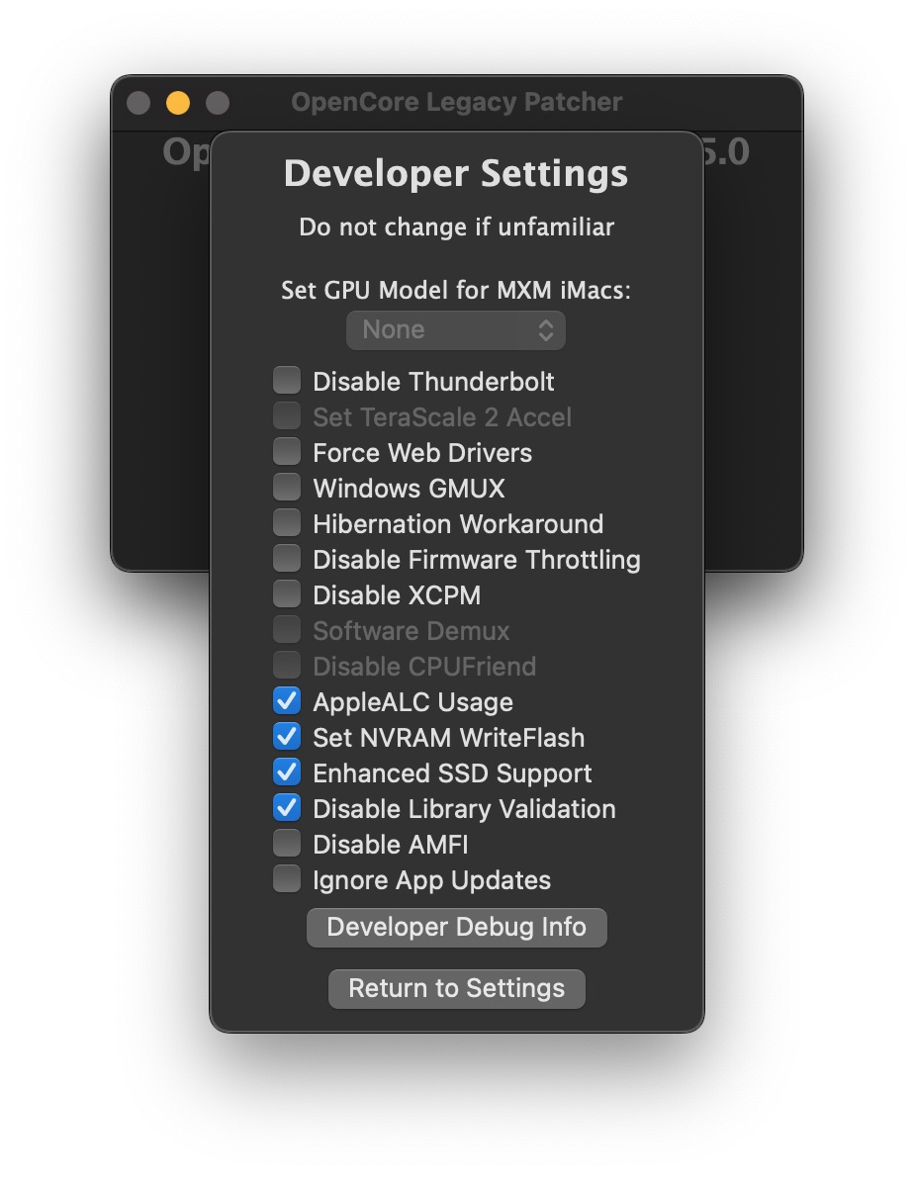Screen dimensions: 914x1179
Task: Disable the Disable Library Validation checkbox
Action: click(287, 808)
